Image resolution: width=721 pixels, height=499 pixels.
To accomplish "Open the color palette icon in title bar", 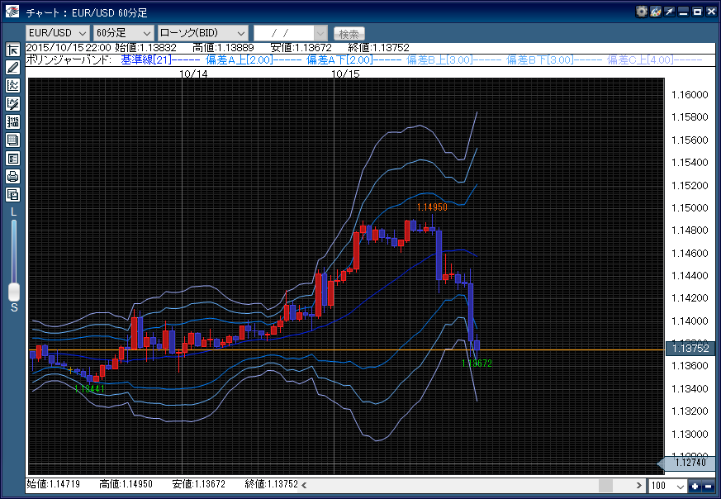I will (x=655, y=12).
